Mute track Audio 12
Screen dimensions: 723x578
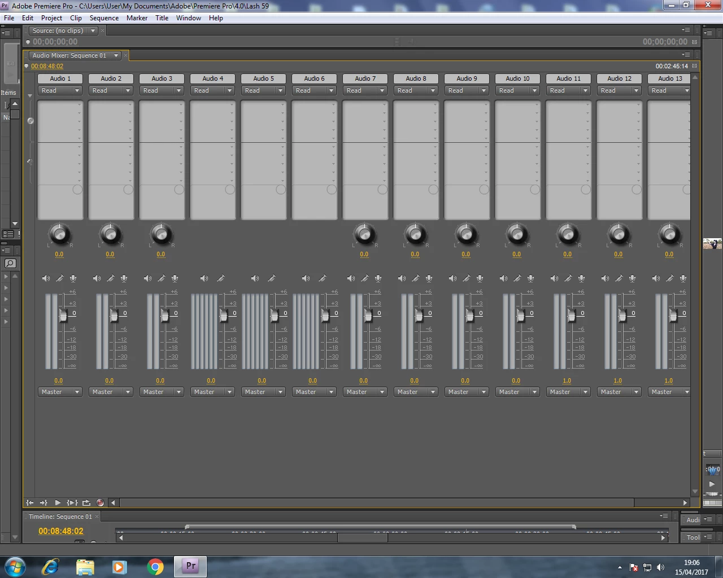pos(605,278)
